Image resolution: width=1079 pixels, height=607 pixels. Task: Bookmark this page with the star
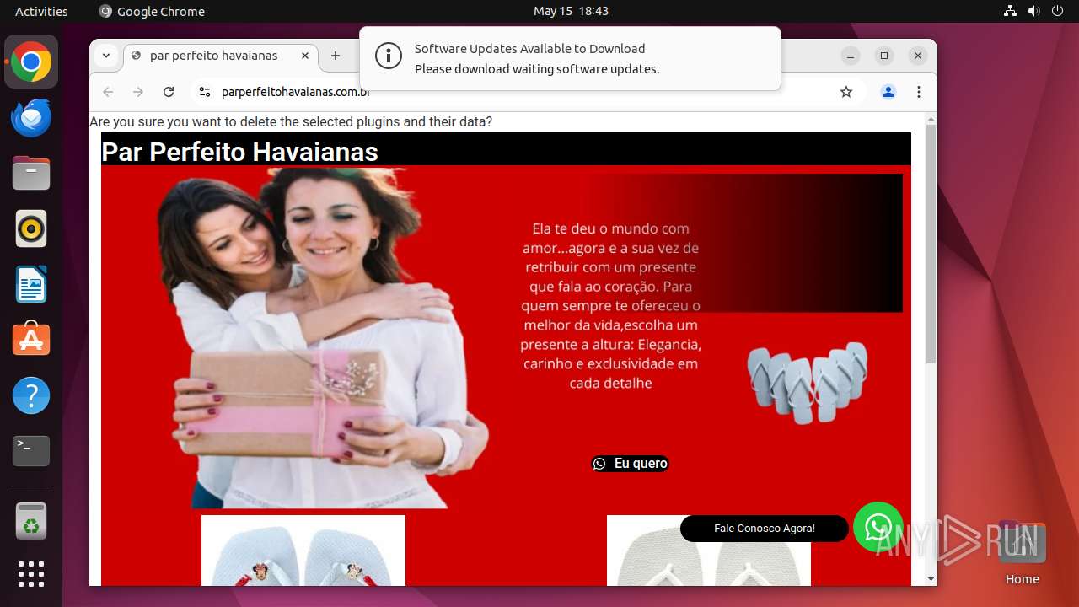pyautogui.click(x=846, y=92)
